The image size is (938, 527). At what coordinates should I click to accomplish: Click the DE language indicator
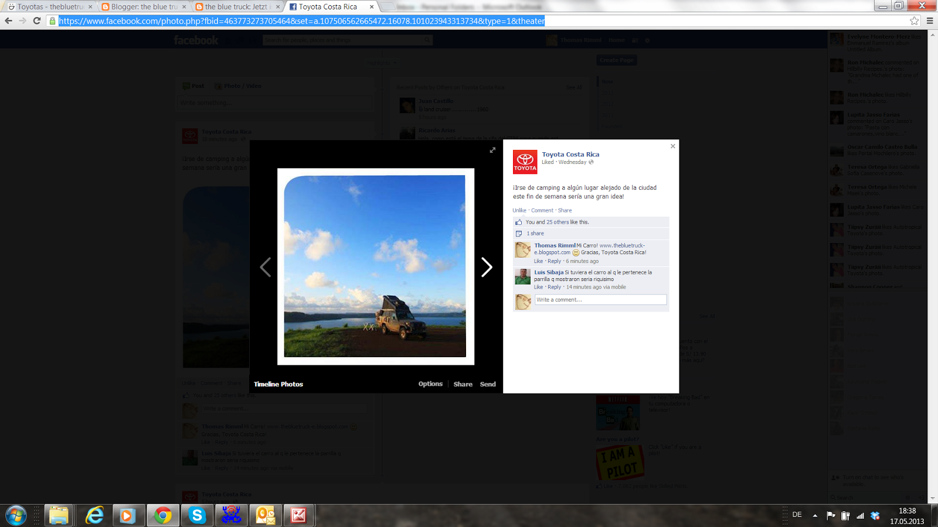click(797, 515)
